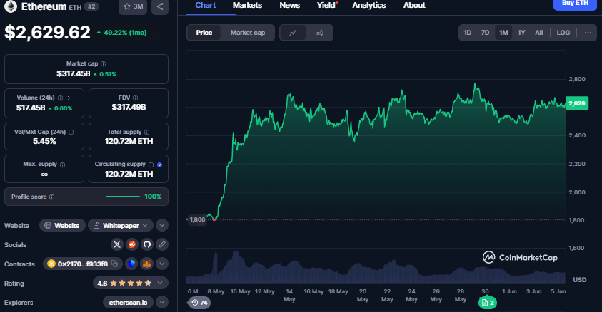This screenshot has width=602, height=312.
Task: Open the Total supply info icon
Action: (x=146, y=132)
